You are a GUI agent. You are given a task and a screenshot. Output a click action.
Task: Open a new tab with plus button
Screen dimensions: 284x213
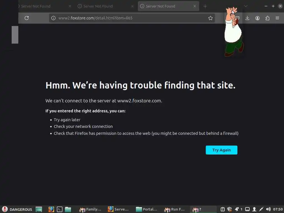point(205,6)
